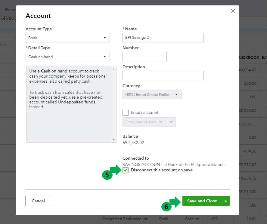Click into the Name input field

pyautogui.click(x=163, y=38)
